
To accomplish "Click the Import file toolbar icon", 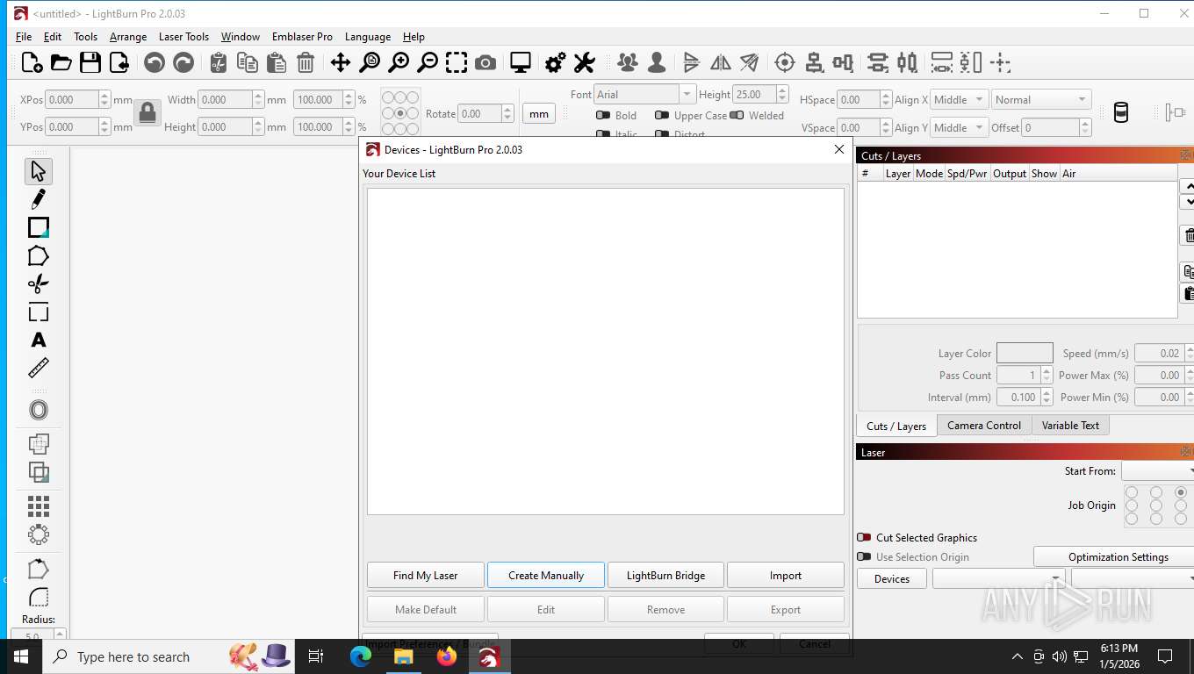I will coord(119,62).
